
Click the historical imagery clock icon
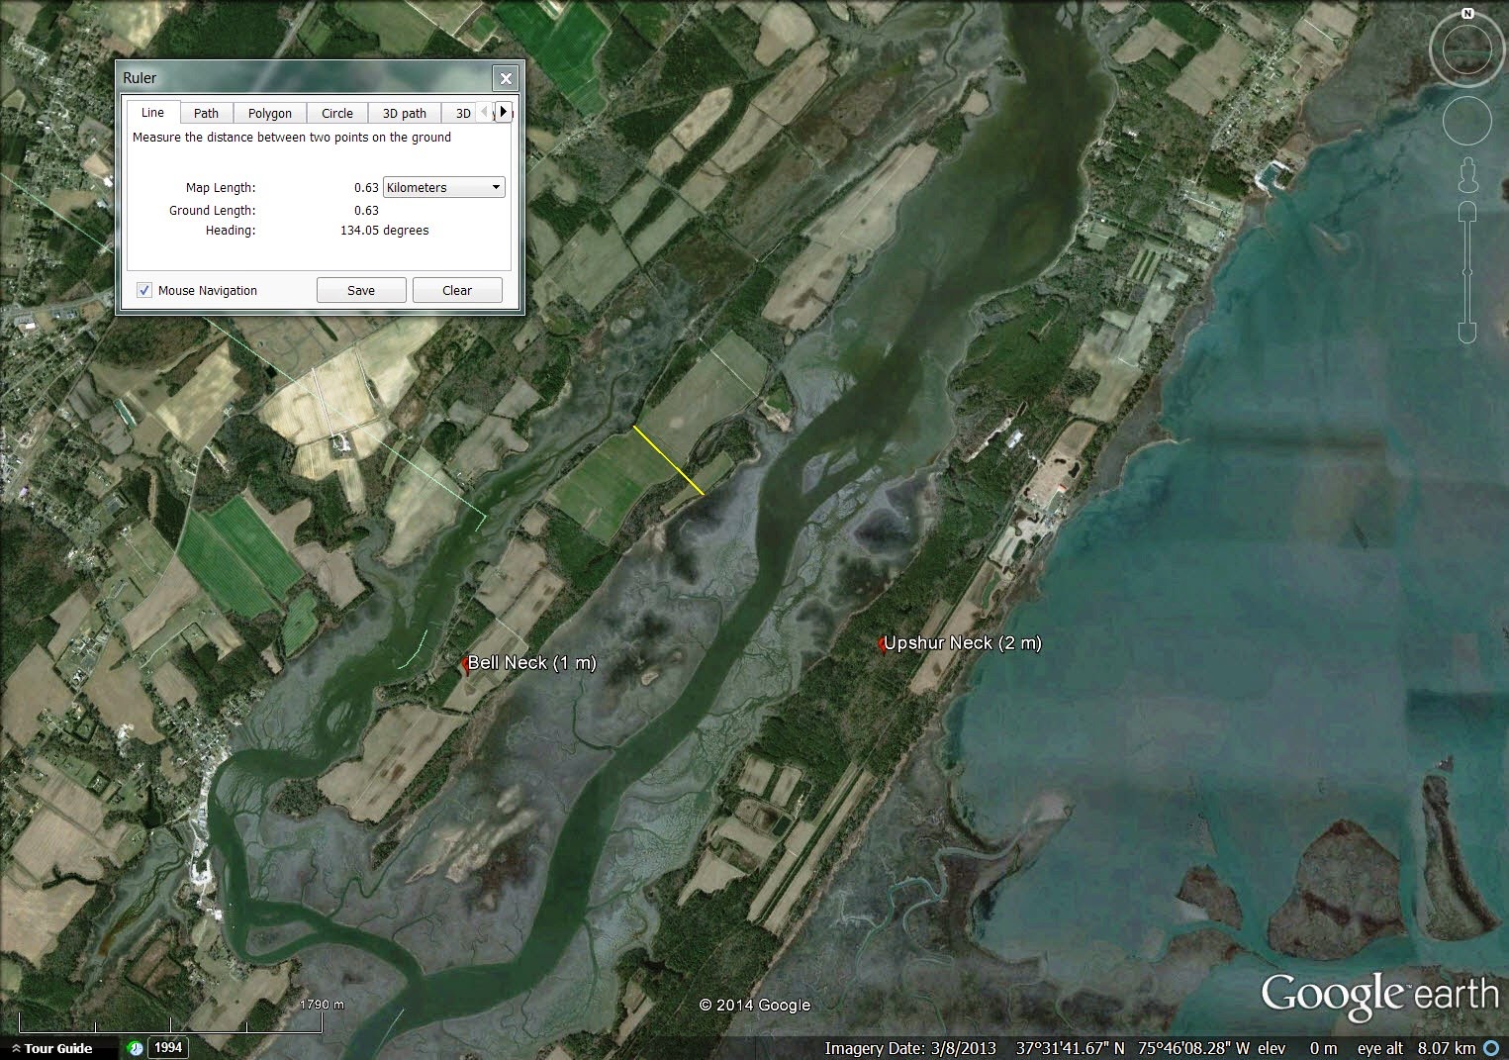[137, 1047]
